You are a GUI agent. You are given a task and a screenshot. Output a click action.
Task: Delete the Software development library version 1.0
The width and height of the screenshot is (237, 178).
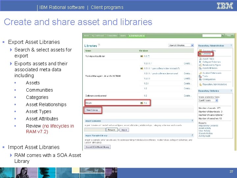(x=188, y=96)
